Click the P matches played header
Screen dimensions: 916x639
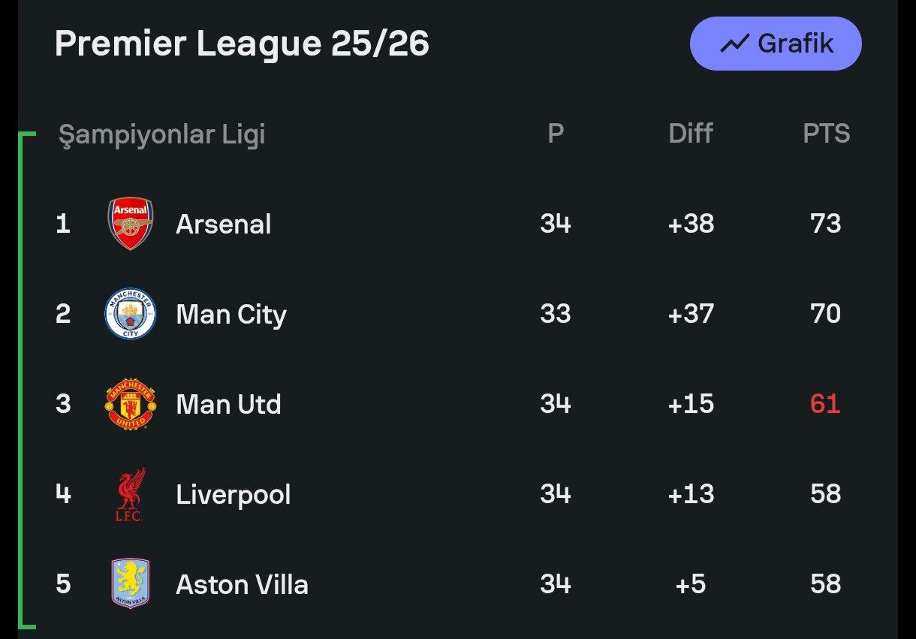(x=556, y=134)
